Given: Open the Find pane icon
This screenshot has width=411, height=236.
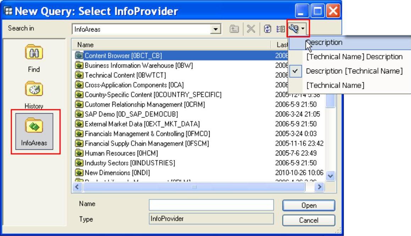Looking at the screenshot, I should point(34,53).
